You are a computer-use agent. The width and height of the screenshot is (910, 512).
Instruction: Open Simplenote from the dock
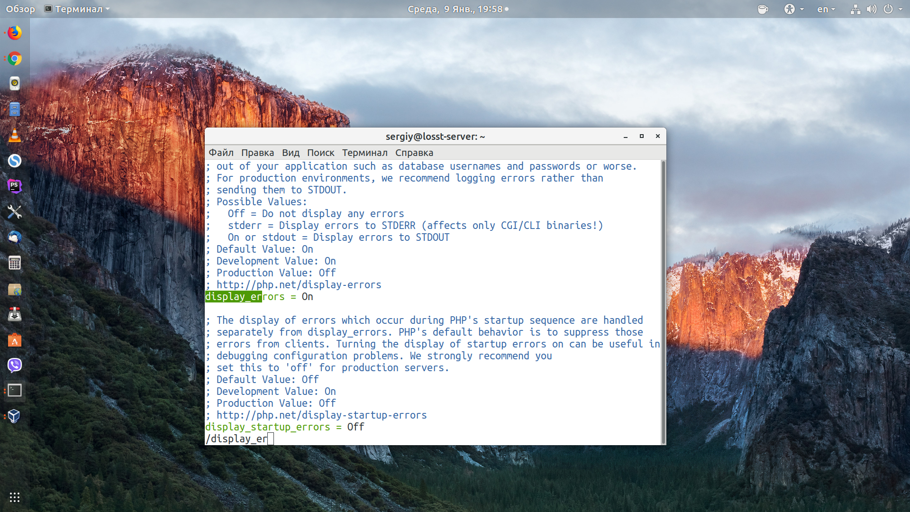pyautogui.click(x=15, y=161)
